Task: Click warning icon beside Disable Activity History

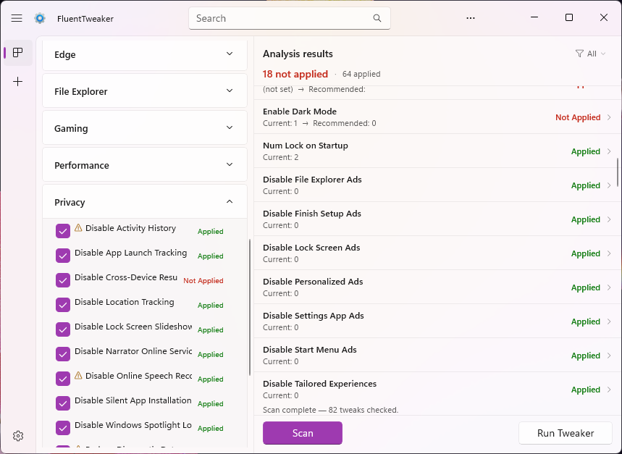Action: pyautogui.click(x=78, y=227)
